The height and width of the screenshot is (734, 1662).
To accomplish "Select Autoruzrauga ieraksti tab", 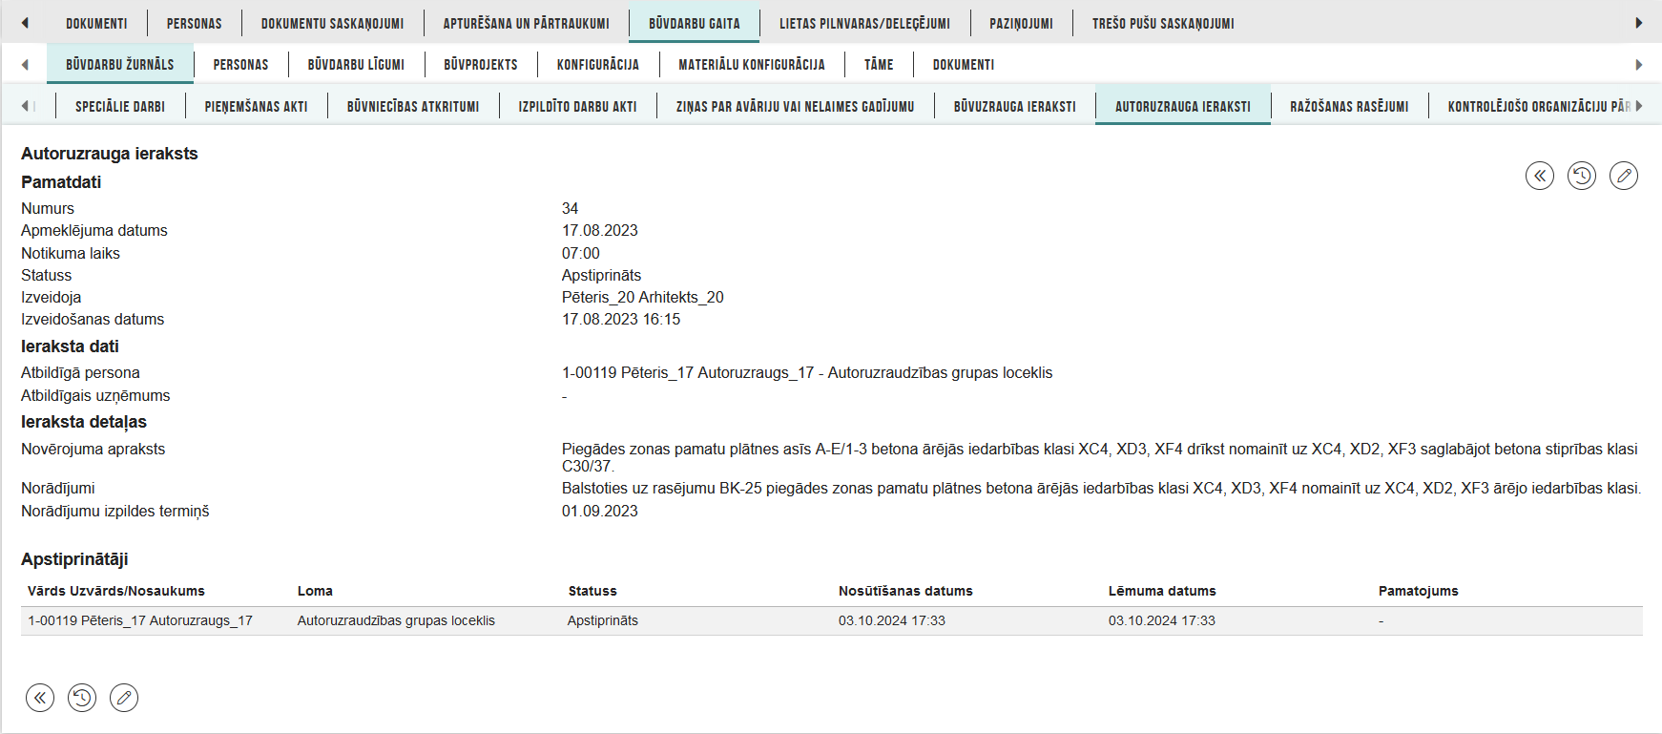I will point(1183,107).
